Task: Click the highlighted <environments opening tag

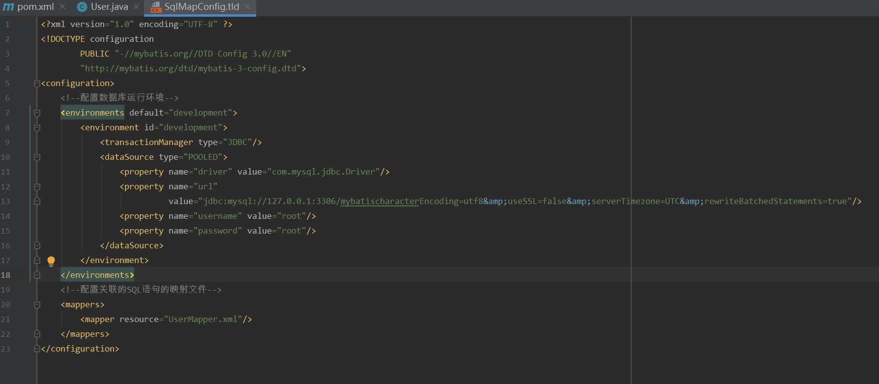Action: pyautogui.click(x=92, y=113)
